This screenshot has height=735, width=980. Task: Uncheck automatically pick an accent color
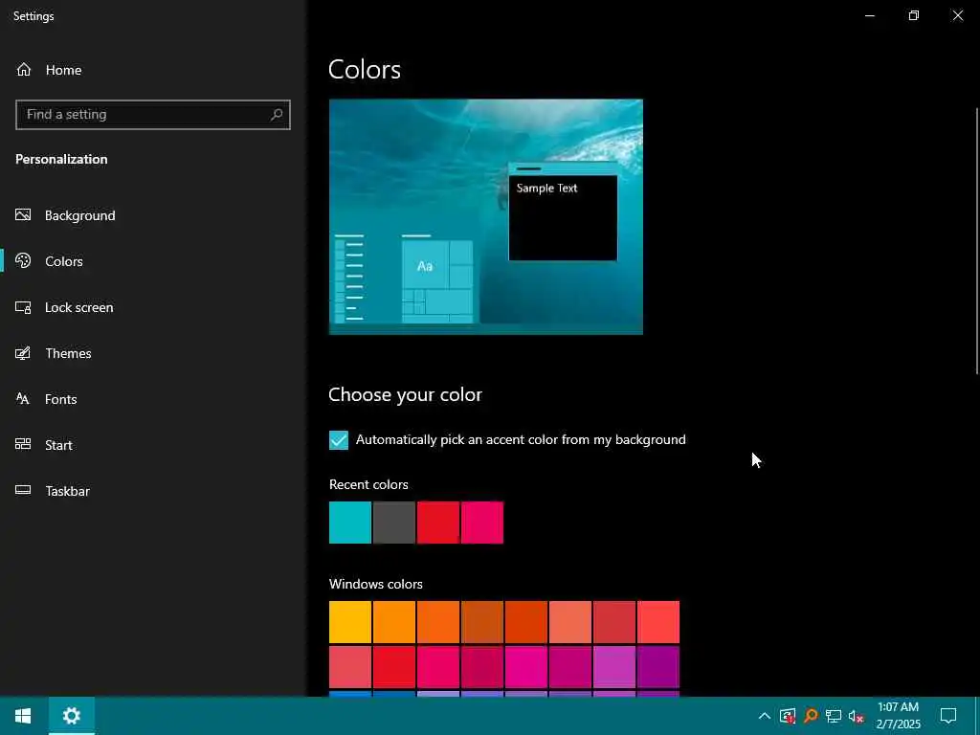pos(339,440)
